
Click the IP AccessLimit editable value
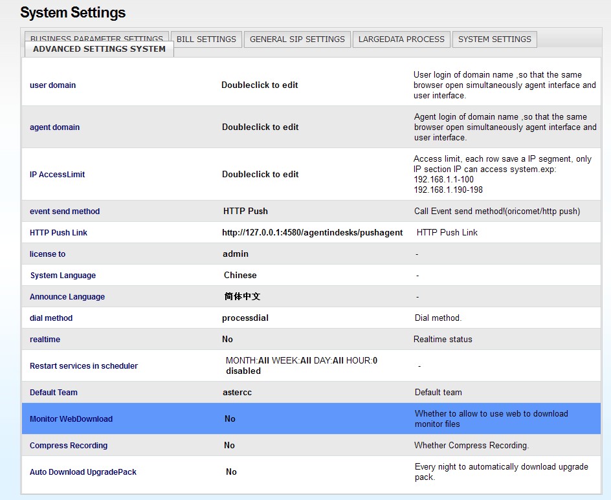(260, 175)
